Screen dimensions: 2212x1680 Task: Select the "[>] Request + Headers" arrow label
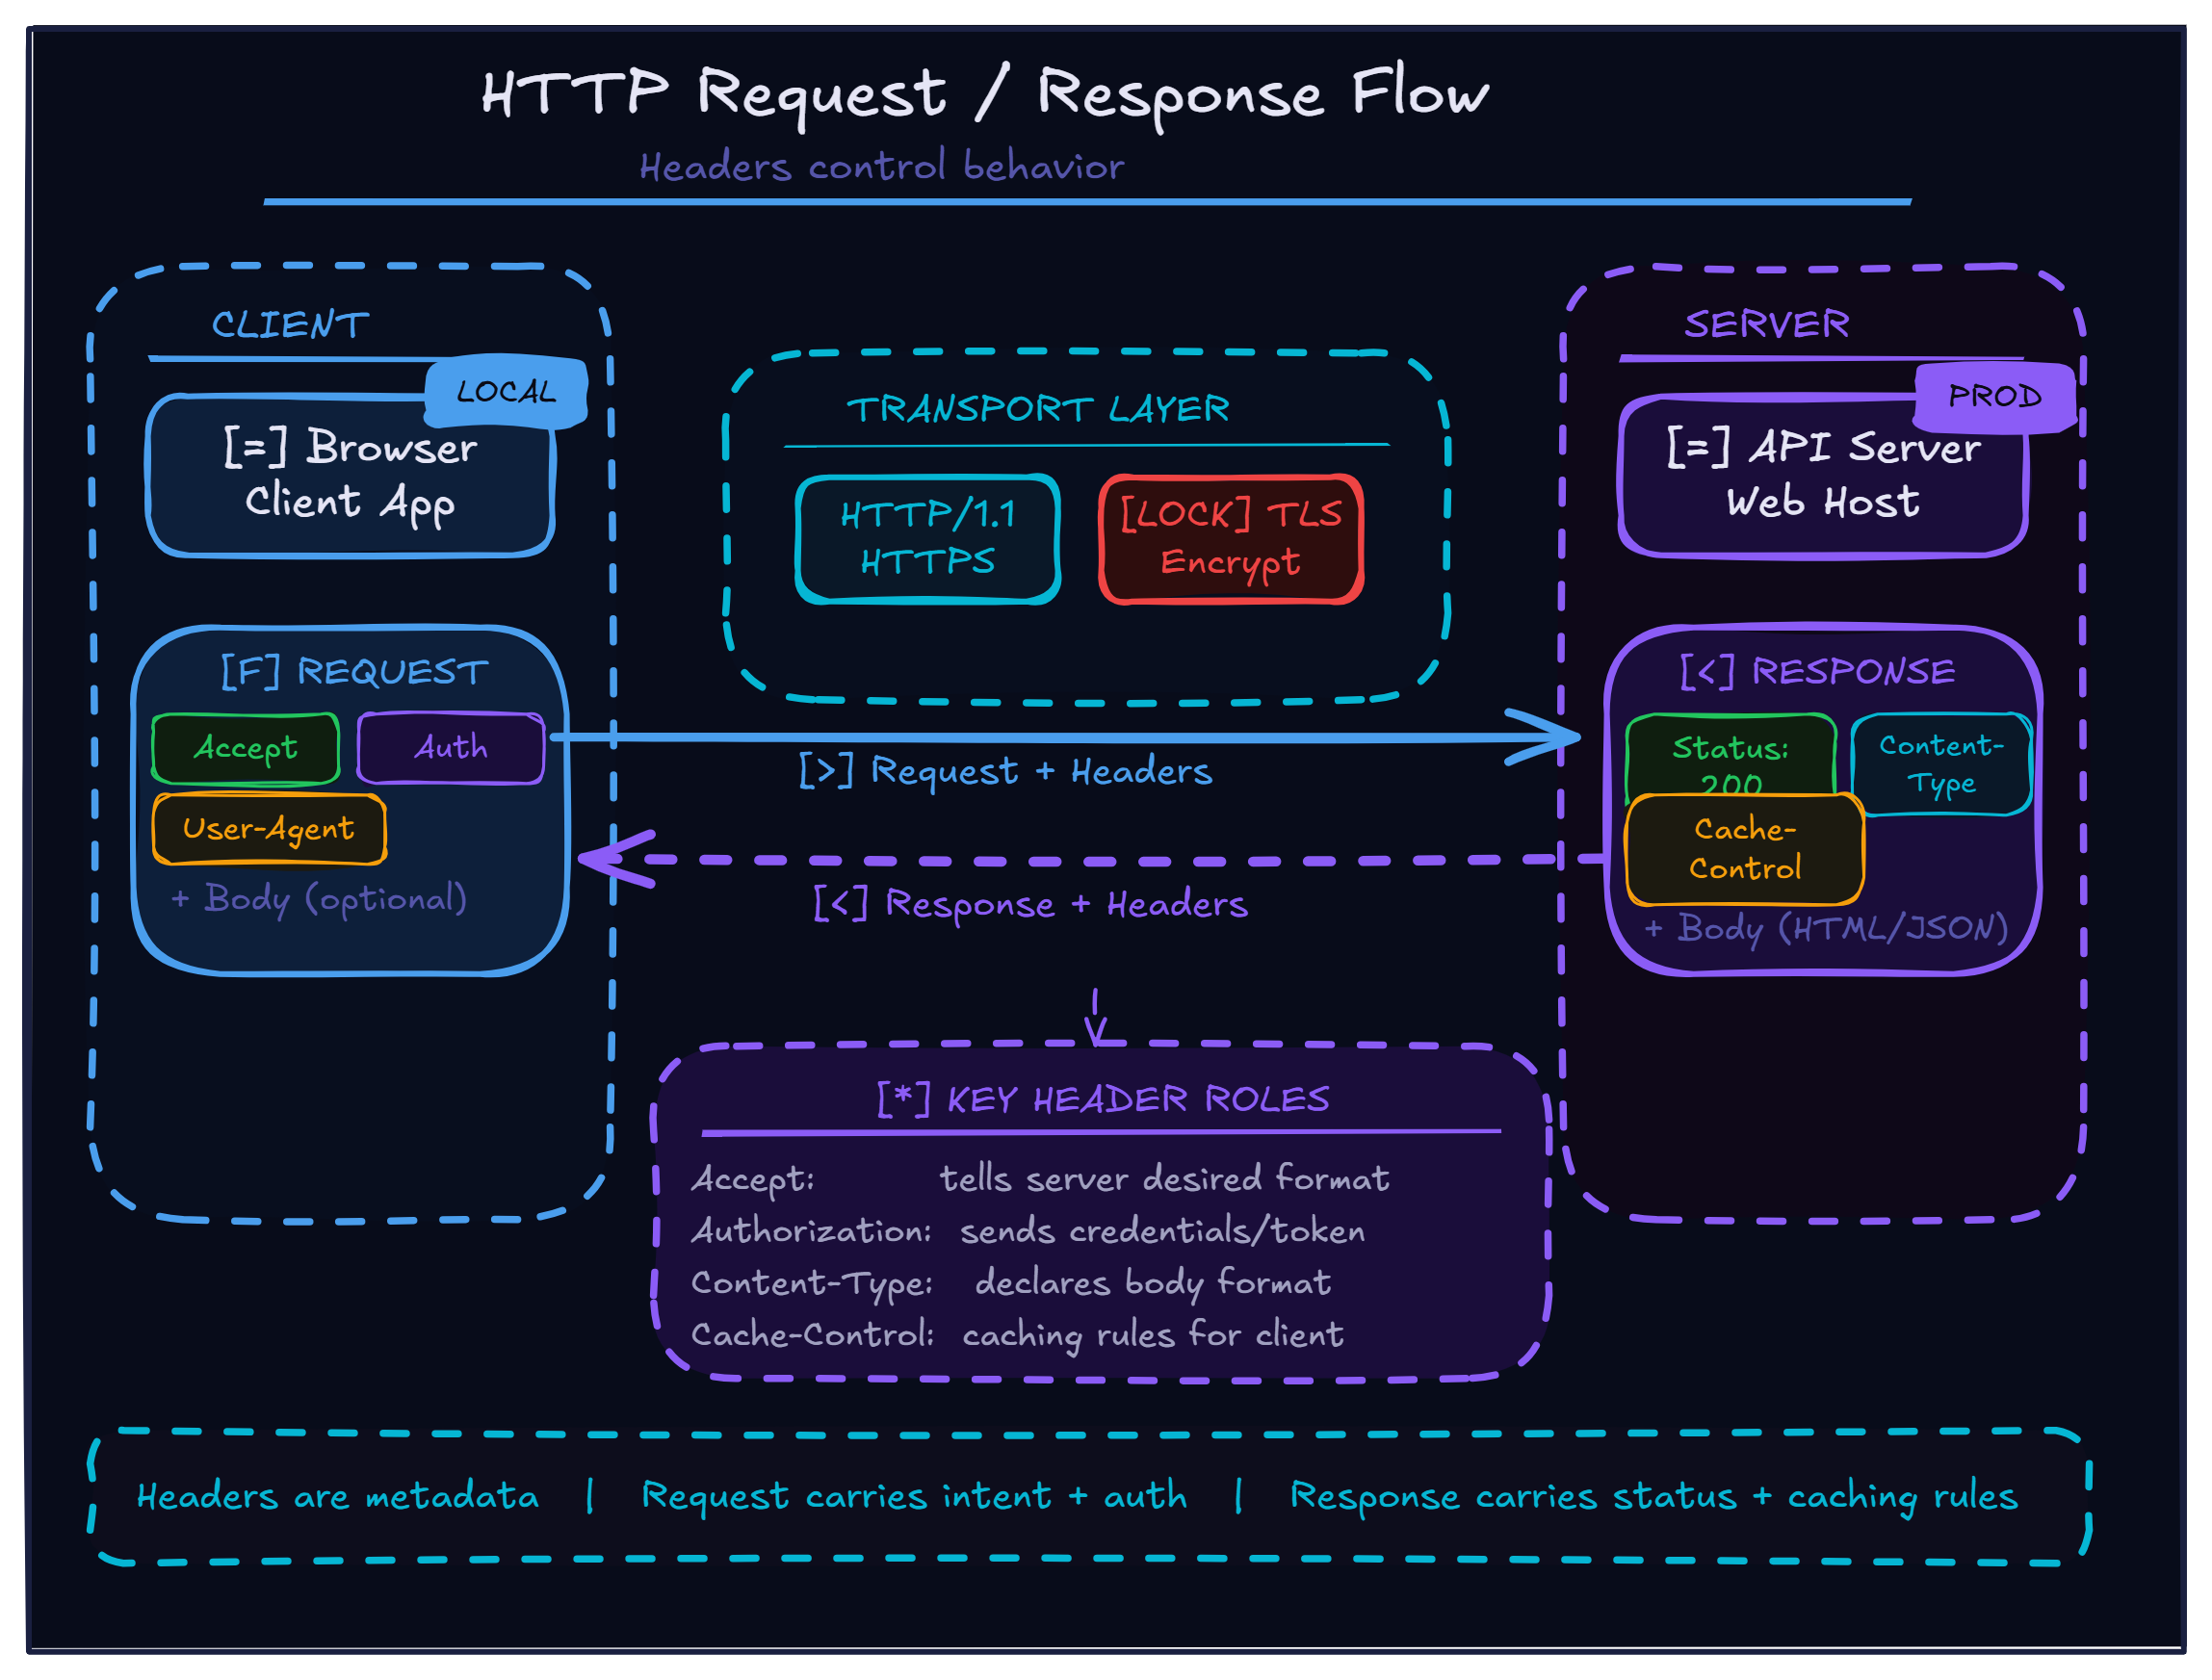pyautogui.click(x=1005, y=771)
